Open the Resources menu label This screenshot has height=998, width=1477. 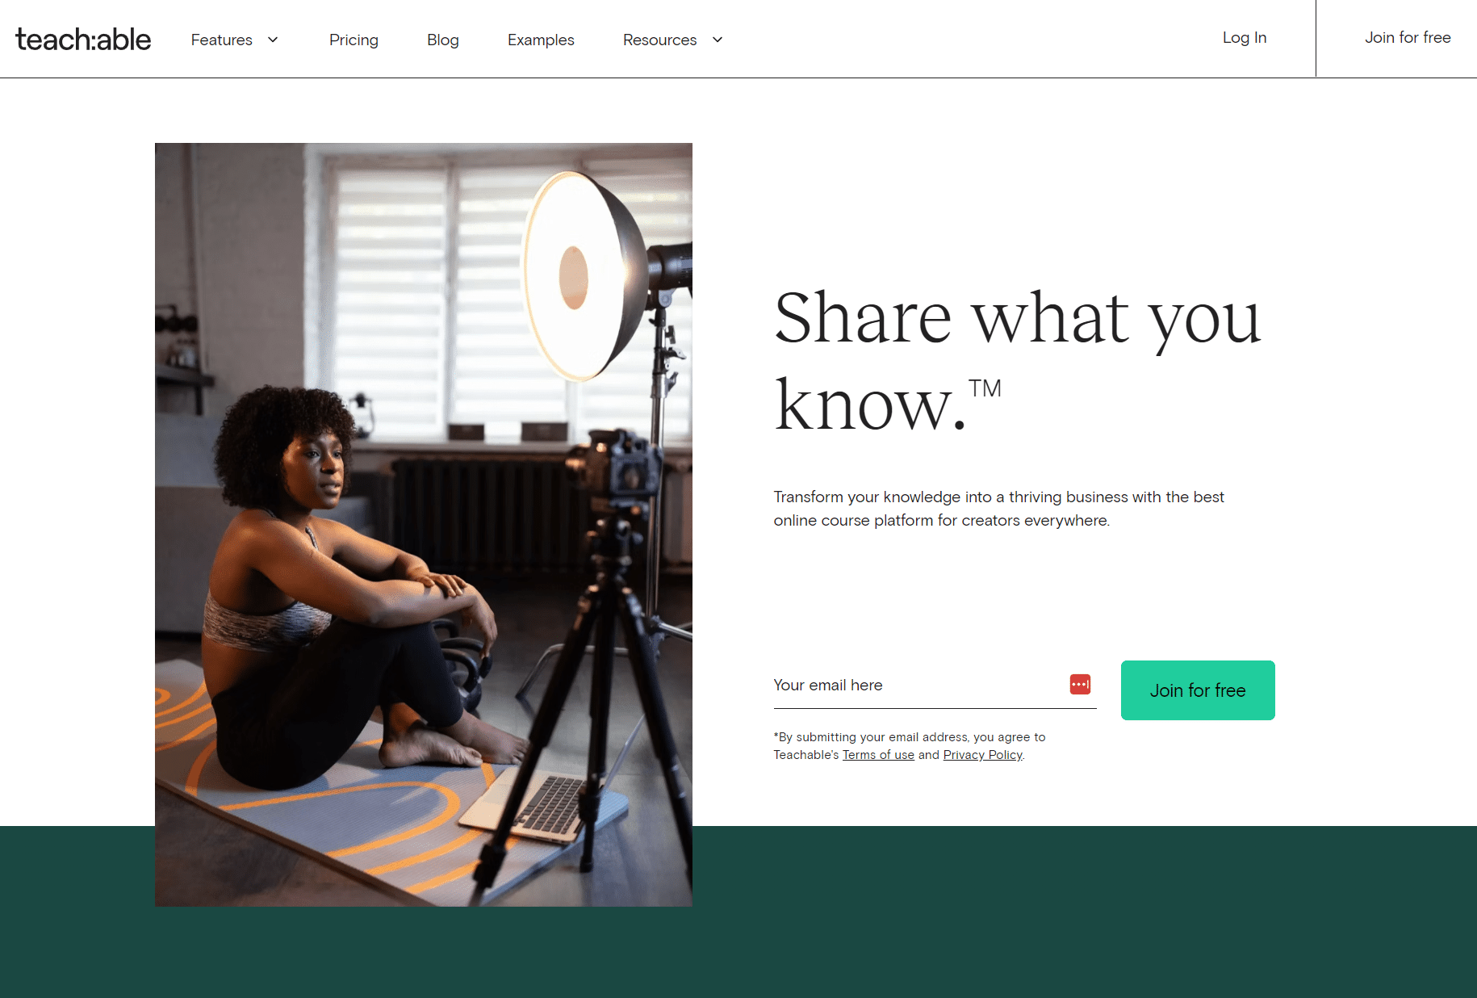tap(659, 40)
